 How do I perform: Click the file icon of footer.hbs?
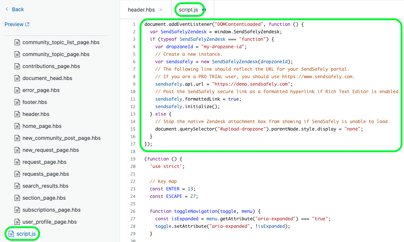[x=17, y=102]
